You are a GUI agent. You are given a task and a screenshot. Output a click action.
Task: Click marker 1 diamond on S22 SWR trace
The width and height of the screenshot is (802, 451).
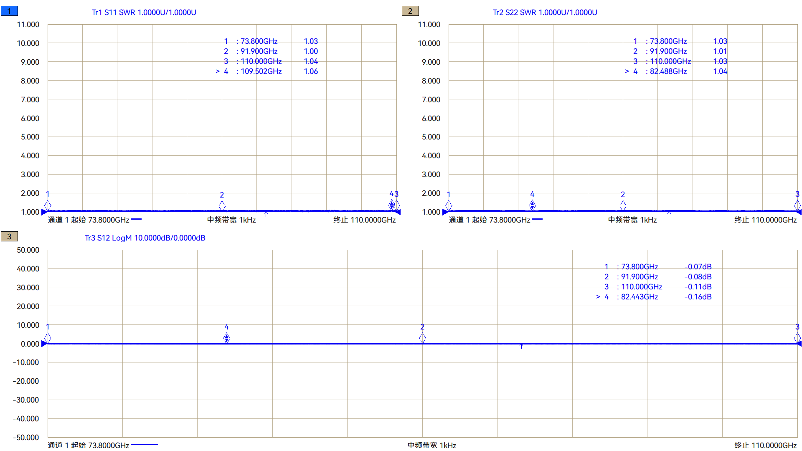pyautogui.click(x=449, y=205)
